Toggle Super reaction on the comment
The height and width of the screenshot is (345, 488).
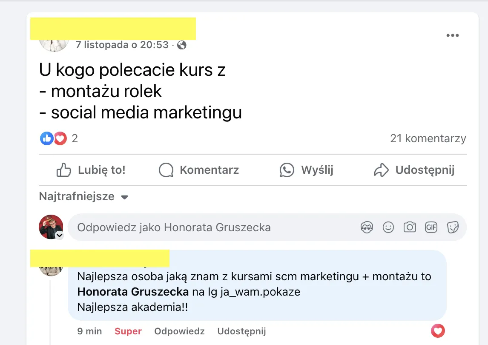tap(128, 331)
